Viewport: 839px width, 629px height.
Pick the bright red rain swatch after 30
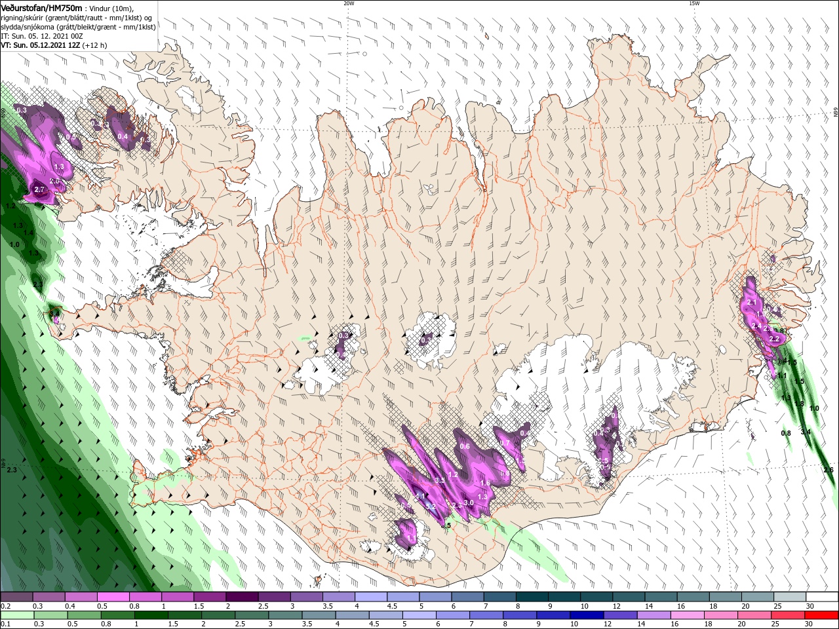tap(823, 615)
